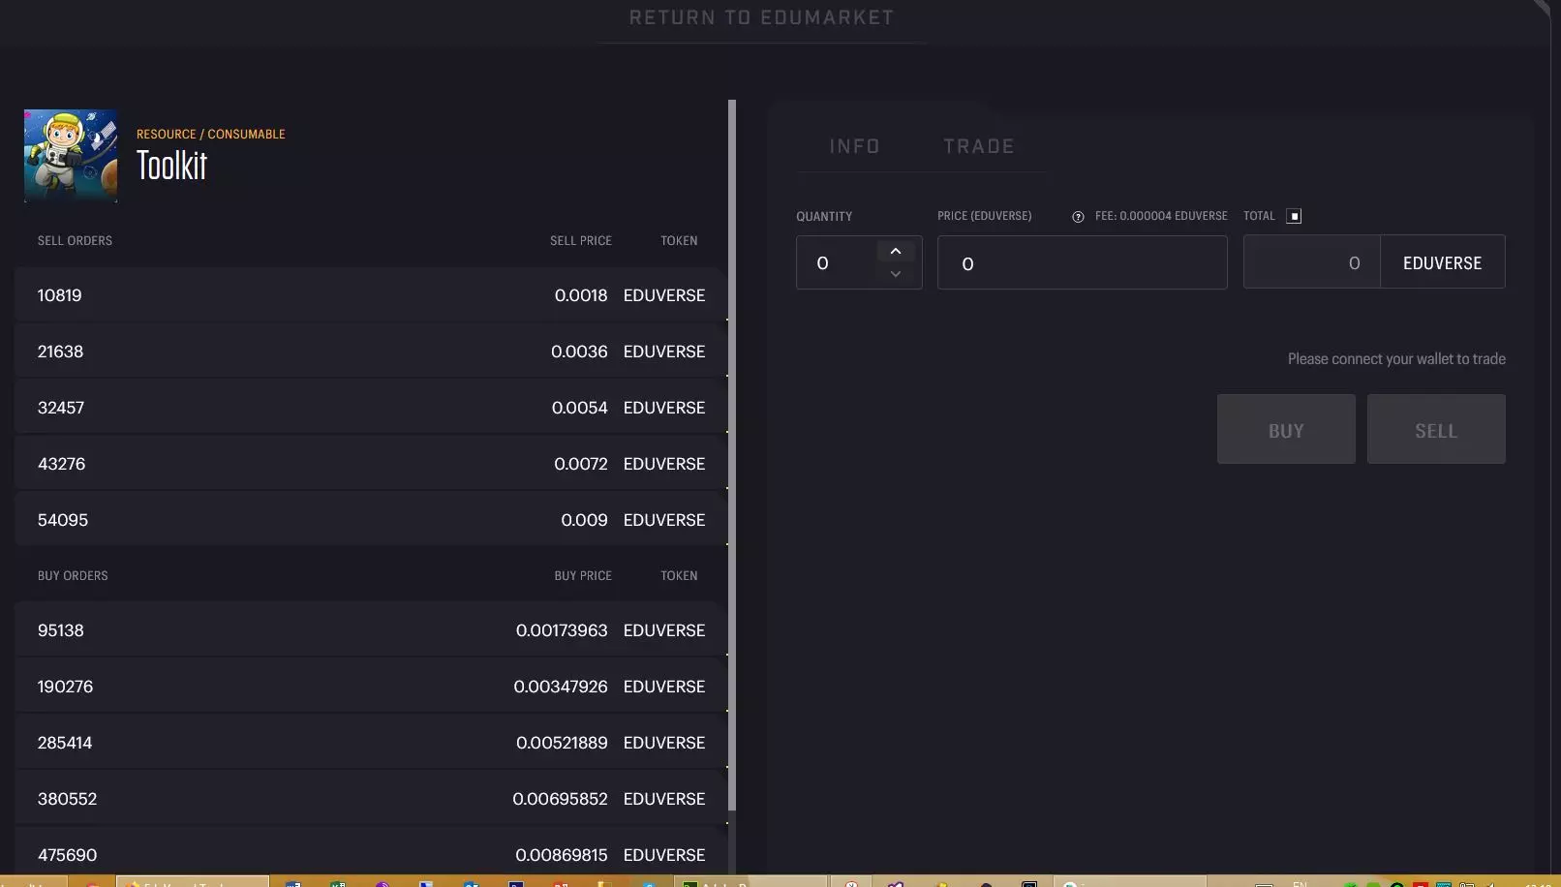Click the fee help question mark icon

1078,217
